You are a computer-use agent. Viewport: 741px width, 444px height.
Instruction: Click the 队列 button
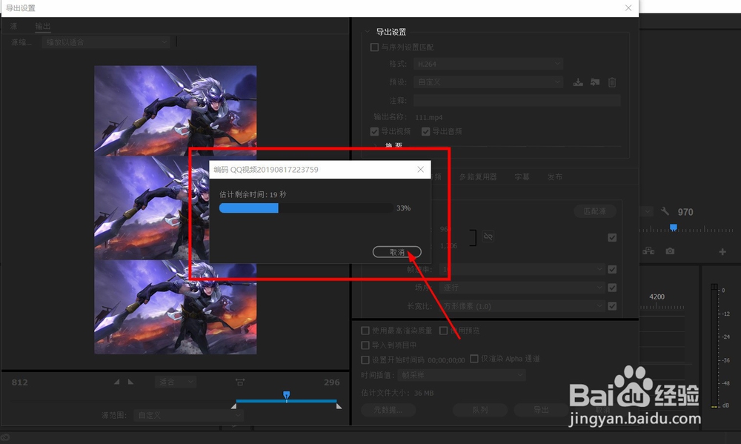pos(479,410)
